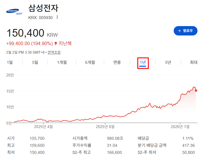This screenshot has height=160, width=201.
Task: Click the 시가 value 155,700
Action: (37, 138)
